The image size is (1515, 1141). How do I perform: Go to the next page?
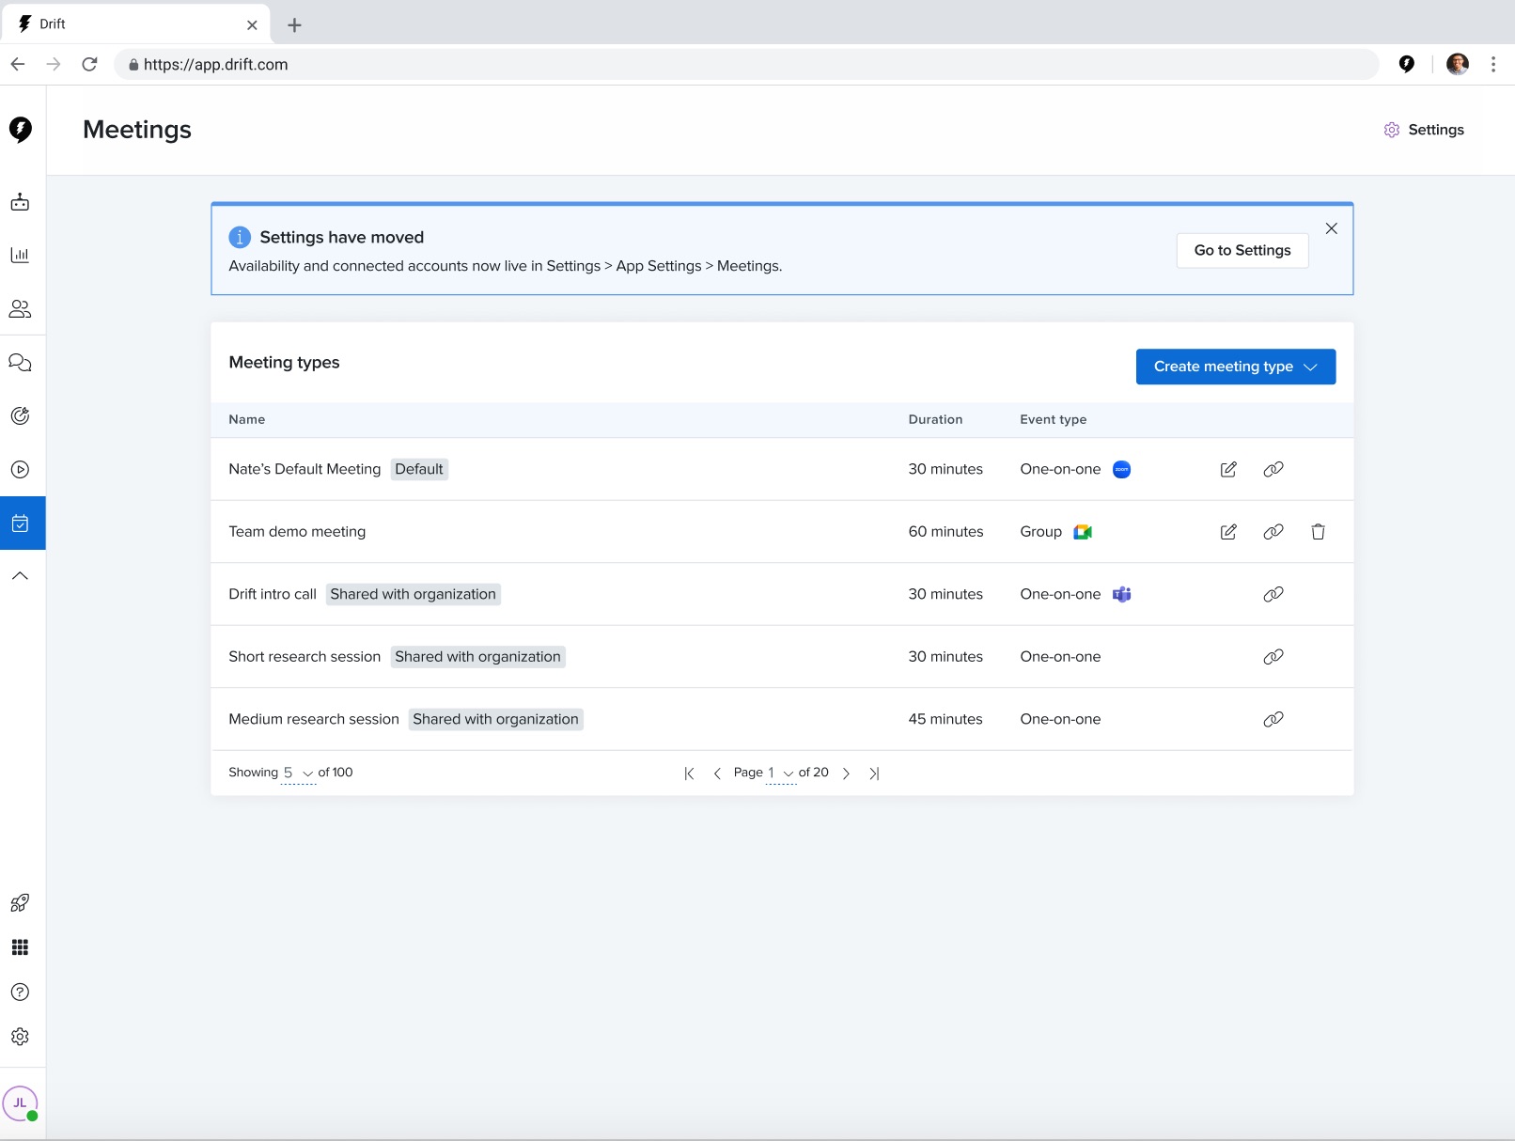pos(846,774)
